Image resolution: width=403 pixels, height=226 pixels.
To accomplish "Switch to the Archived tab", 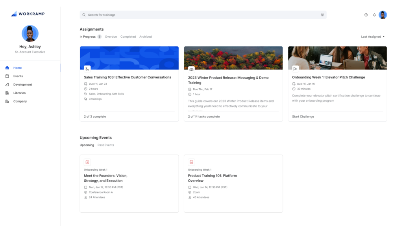I will 146,36.
